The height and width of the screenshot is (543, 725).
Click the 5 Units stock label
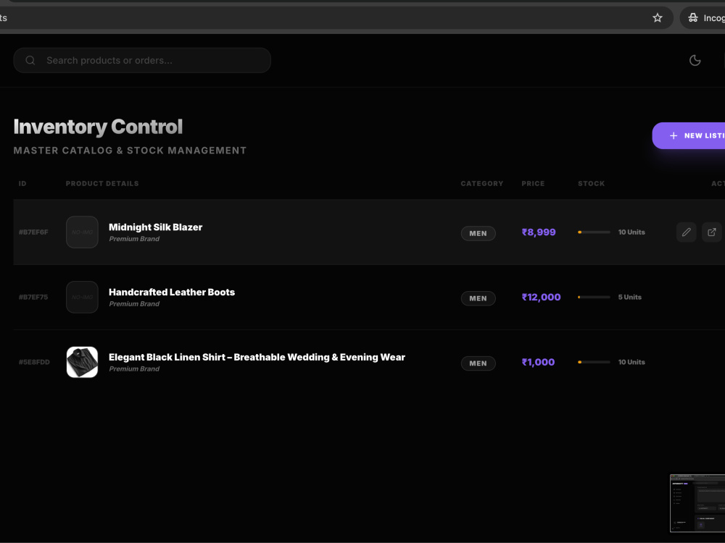(630, 298)
